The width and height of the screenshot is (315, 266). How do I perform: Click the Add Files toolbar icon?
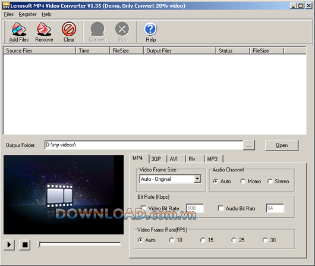point(19,32)
